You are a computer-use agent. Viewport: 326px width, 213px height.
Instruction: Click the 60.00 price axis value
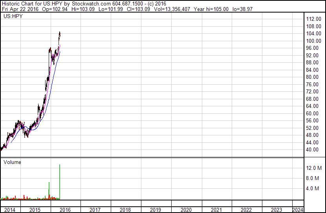[312, 113]
